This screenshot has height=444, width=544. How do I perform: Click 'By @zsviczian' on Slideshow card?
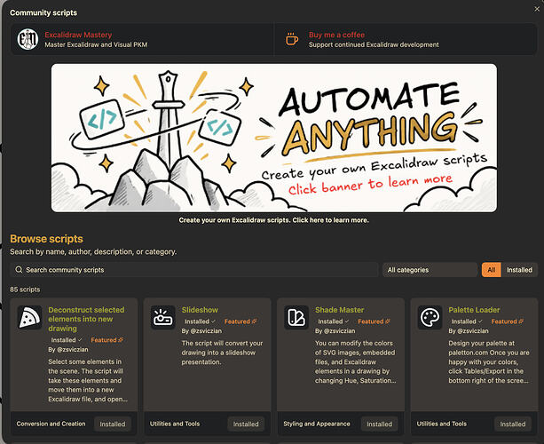(x=201, y=331)
